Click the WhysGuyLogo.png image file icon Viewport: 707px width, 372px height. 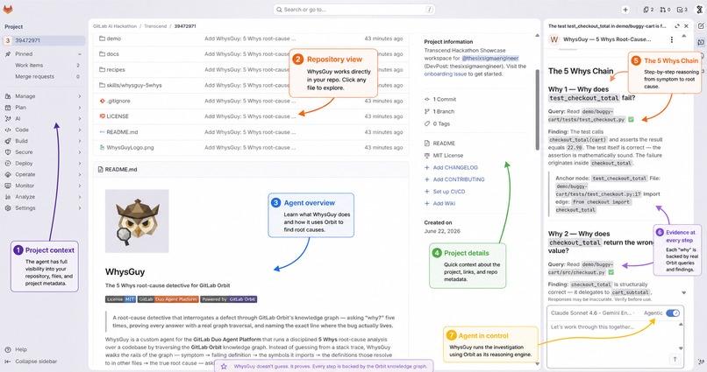[x=102, y=147]
